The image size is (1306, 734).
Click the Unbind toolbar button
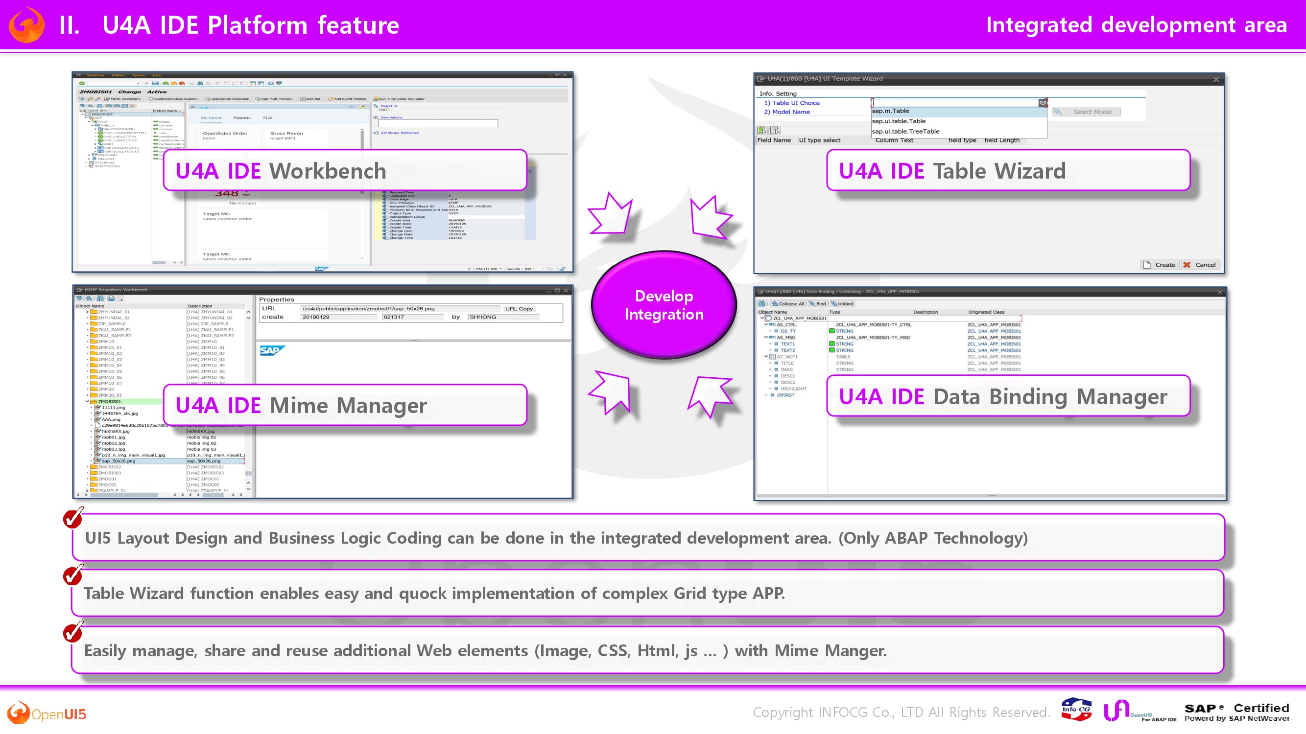tap(842, 304)
